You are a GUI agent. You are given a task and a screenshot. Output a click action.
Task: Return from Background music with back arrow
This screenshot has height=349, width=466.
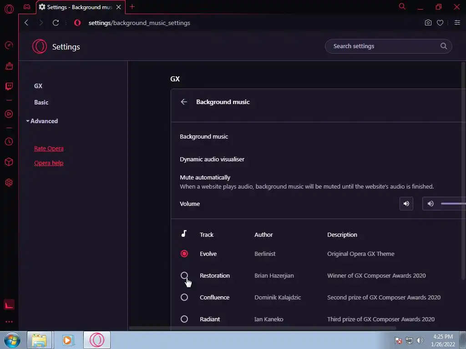(x=184, y=102)
